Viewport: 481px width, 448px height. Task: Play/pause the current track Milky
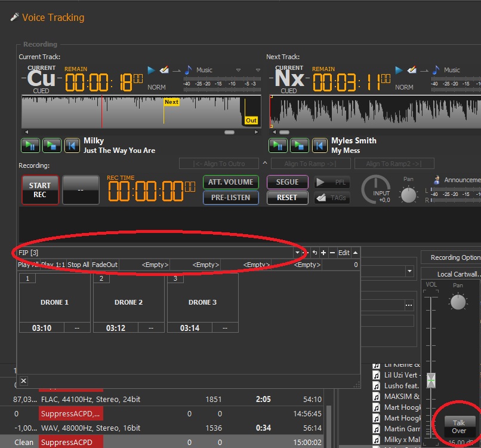[x=30, y=145]
